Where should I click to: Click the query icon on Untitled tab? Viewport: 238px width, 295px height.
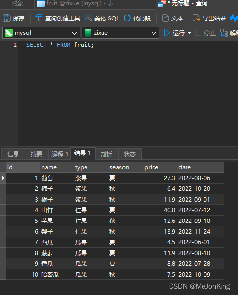tap(162, 3)
